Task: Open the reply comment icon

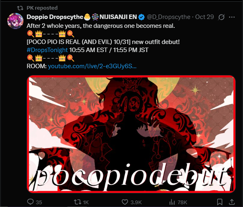Action: point(30,202)
